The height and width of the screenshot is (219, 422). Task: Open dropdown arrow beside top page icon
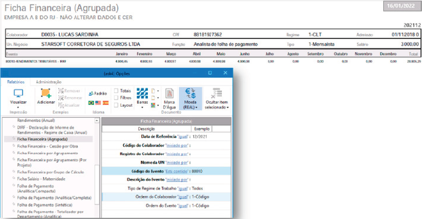158,91
